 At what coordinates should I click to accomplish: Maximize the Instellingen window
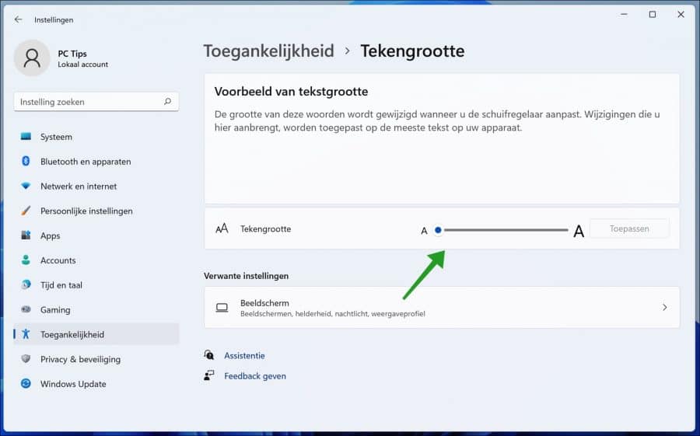point(653,14)
